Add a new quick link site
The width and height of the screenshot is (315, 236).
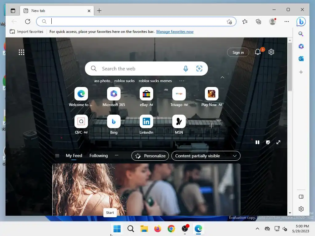click(x=211, y=126)
